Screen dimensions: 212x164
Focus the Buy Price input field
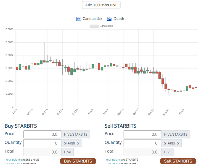tap(43, 134)
